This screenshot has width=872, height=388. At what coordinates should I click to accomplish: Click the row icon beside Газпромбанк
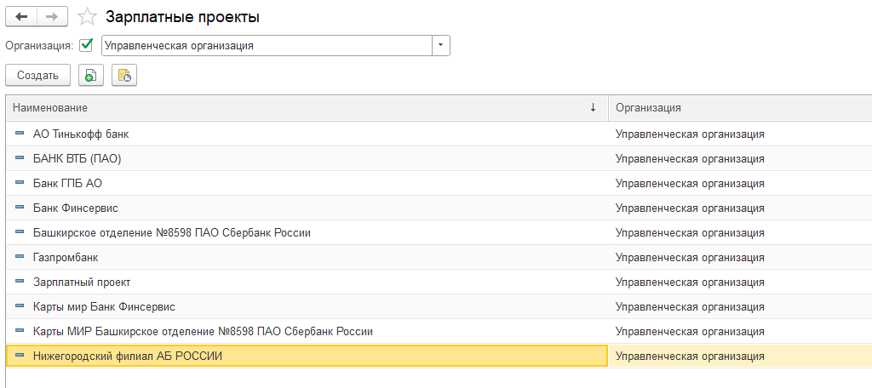click(20, 256)
